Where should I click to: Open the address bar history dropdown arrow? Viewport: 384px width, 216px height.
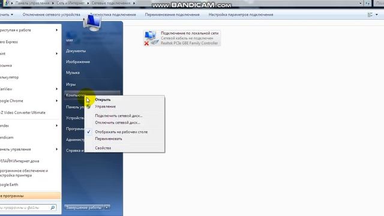[x=361, y=3]
